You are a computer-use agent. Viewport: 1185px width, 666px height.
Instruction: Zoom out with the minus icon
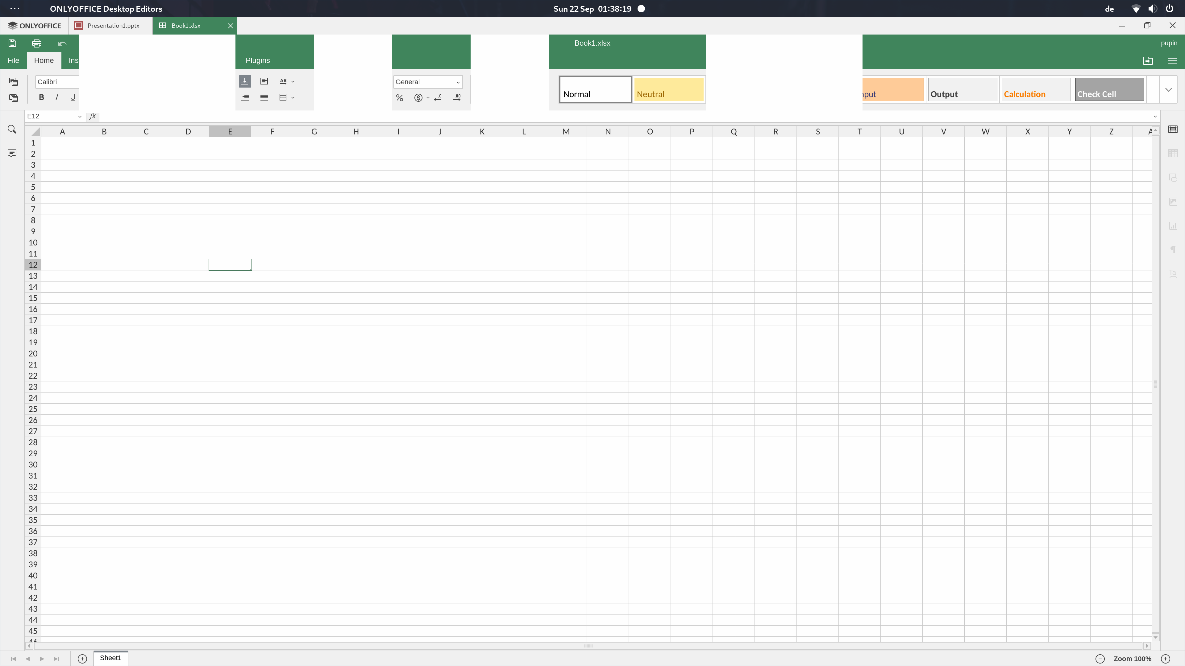click(1100, 659)
